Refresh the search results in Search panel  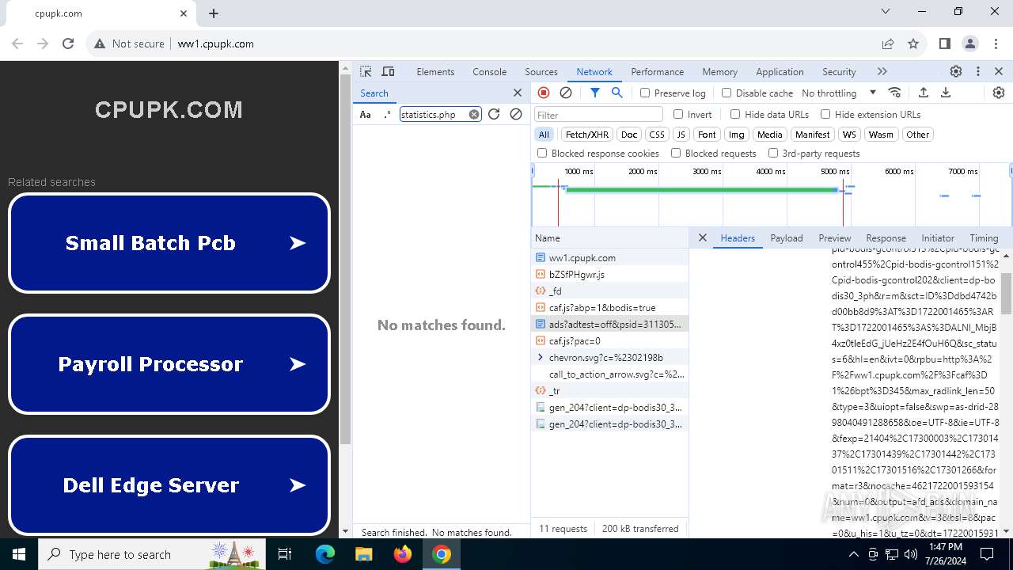[494, 114]
